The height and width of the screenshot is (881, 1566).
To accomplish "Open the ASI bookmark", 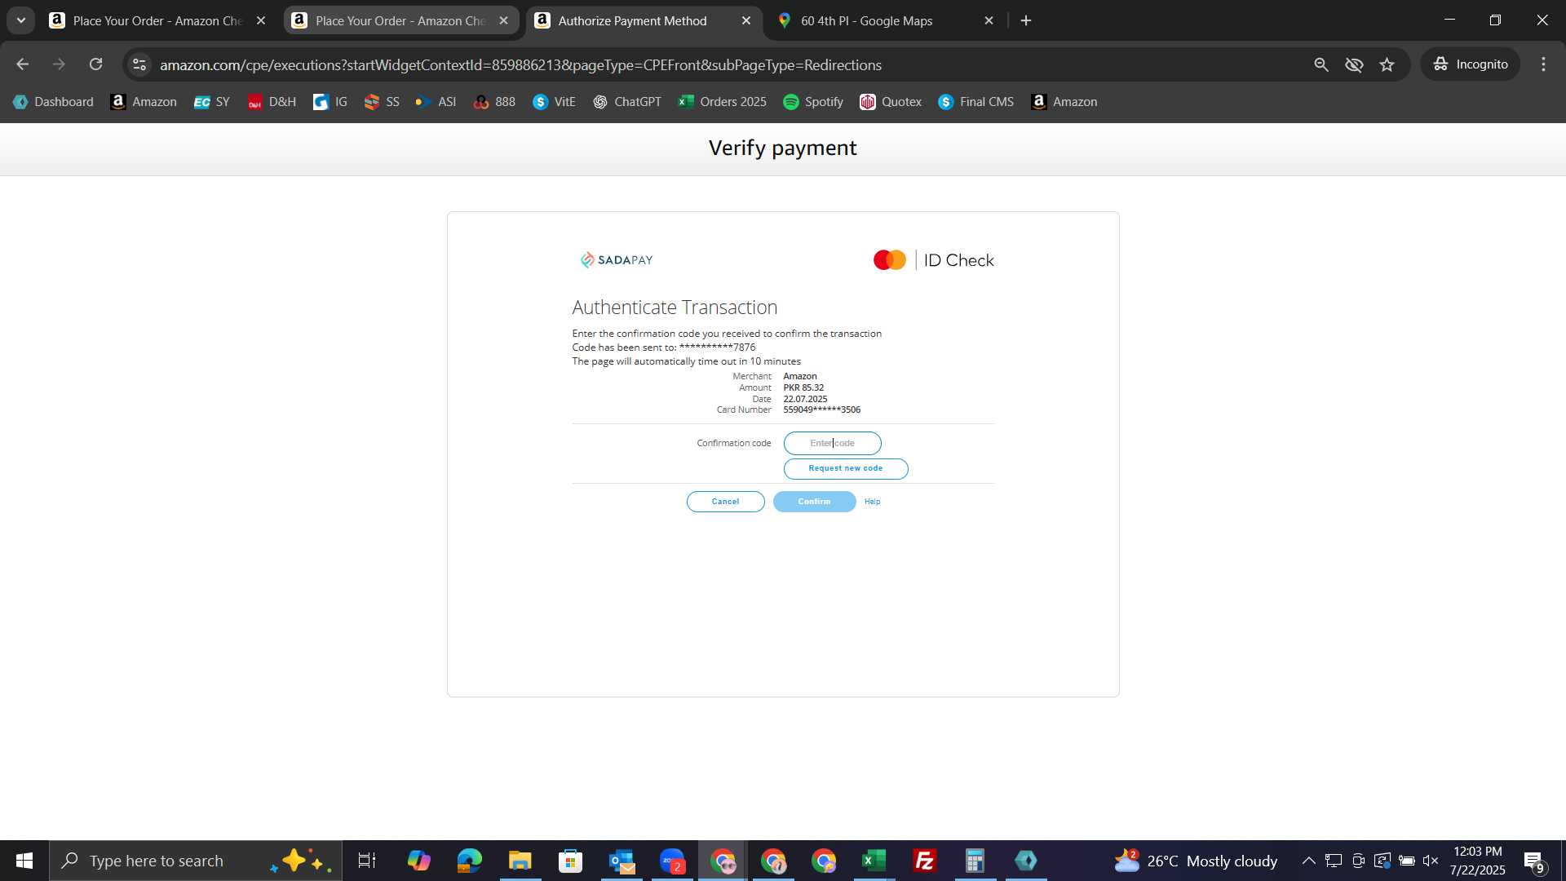I will point(436,102).
